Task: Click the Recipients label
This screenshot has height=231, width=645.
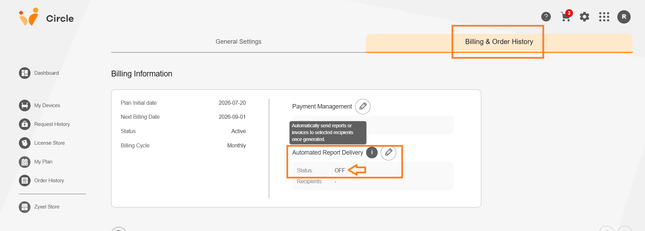Action: pos(310,182)
